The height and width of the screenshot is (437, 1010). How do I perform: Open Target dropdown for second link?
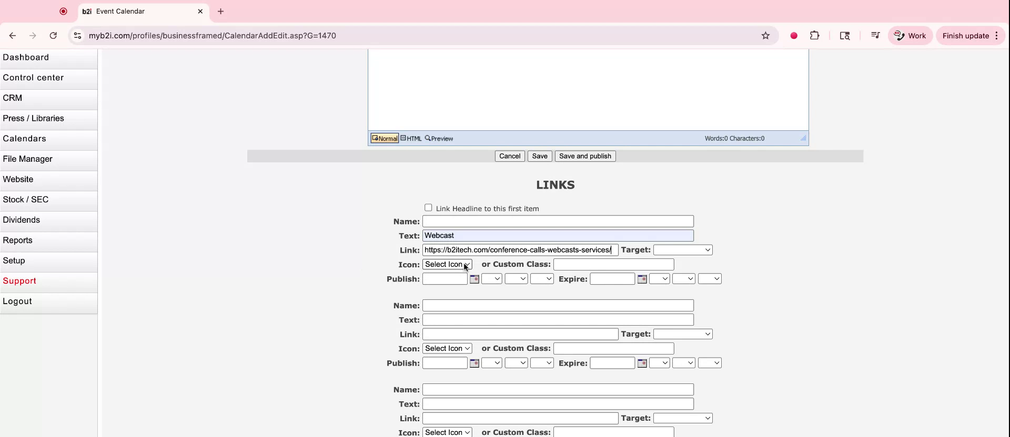(683, 334)
